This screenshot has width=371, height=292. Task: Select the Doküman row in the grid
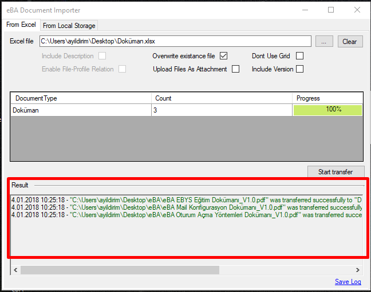point(81,110)
